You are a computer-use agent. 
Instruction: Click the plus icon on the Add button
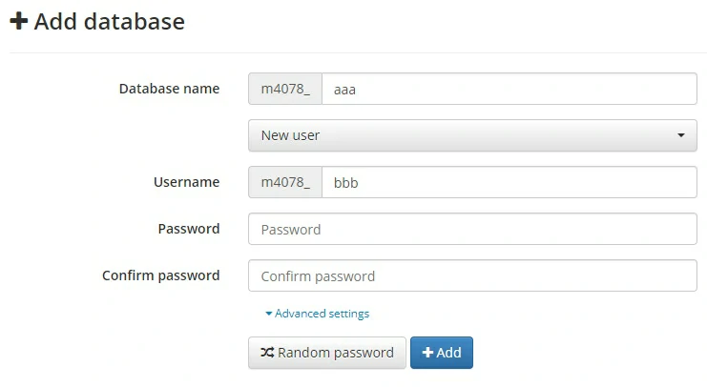pyautogui.click(x=427, y=353)
